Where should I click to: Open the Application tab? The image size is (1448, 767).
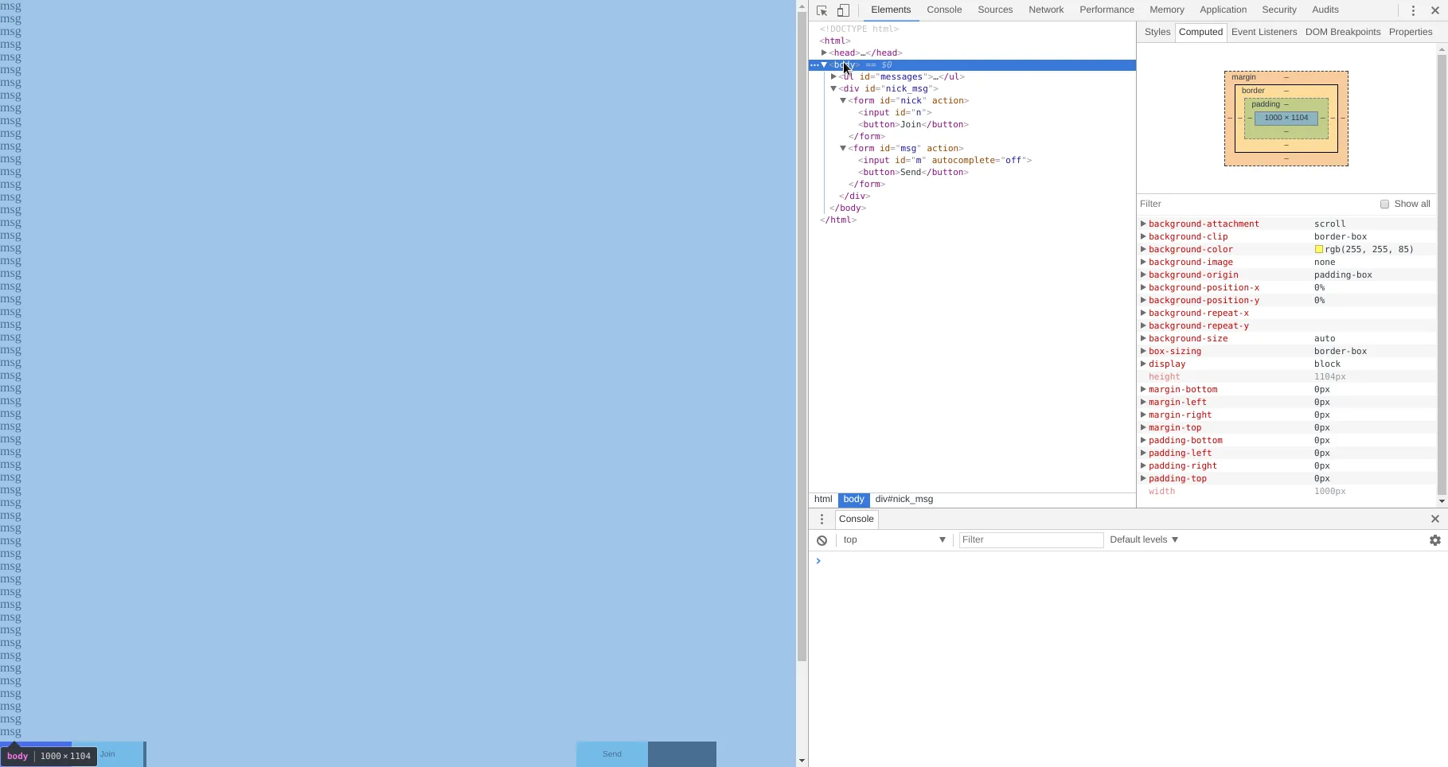pos(1223,10)
